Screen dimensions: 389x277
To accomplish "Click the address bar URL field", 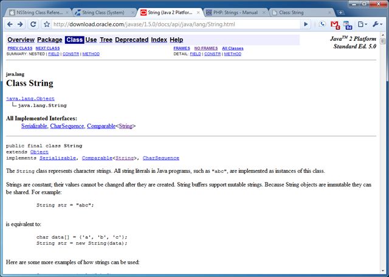I will 176,24.
